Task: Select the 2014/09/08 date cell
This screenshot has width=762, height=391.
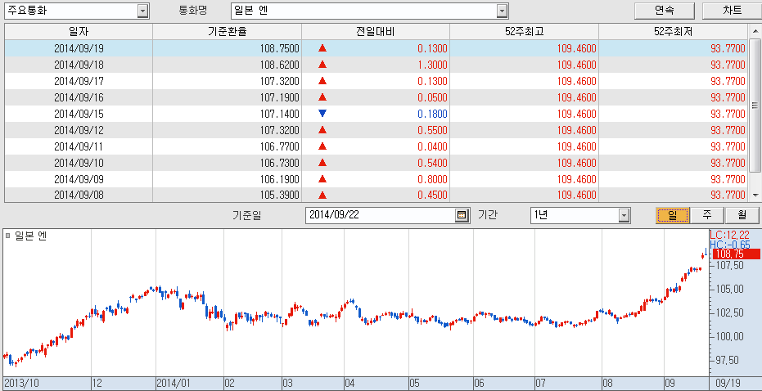Action: click(79, 195)
